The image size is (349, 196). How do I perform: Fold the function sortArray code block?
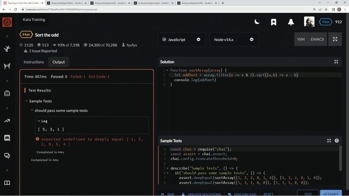[x=167, y=70]
